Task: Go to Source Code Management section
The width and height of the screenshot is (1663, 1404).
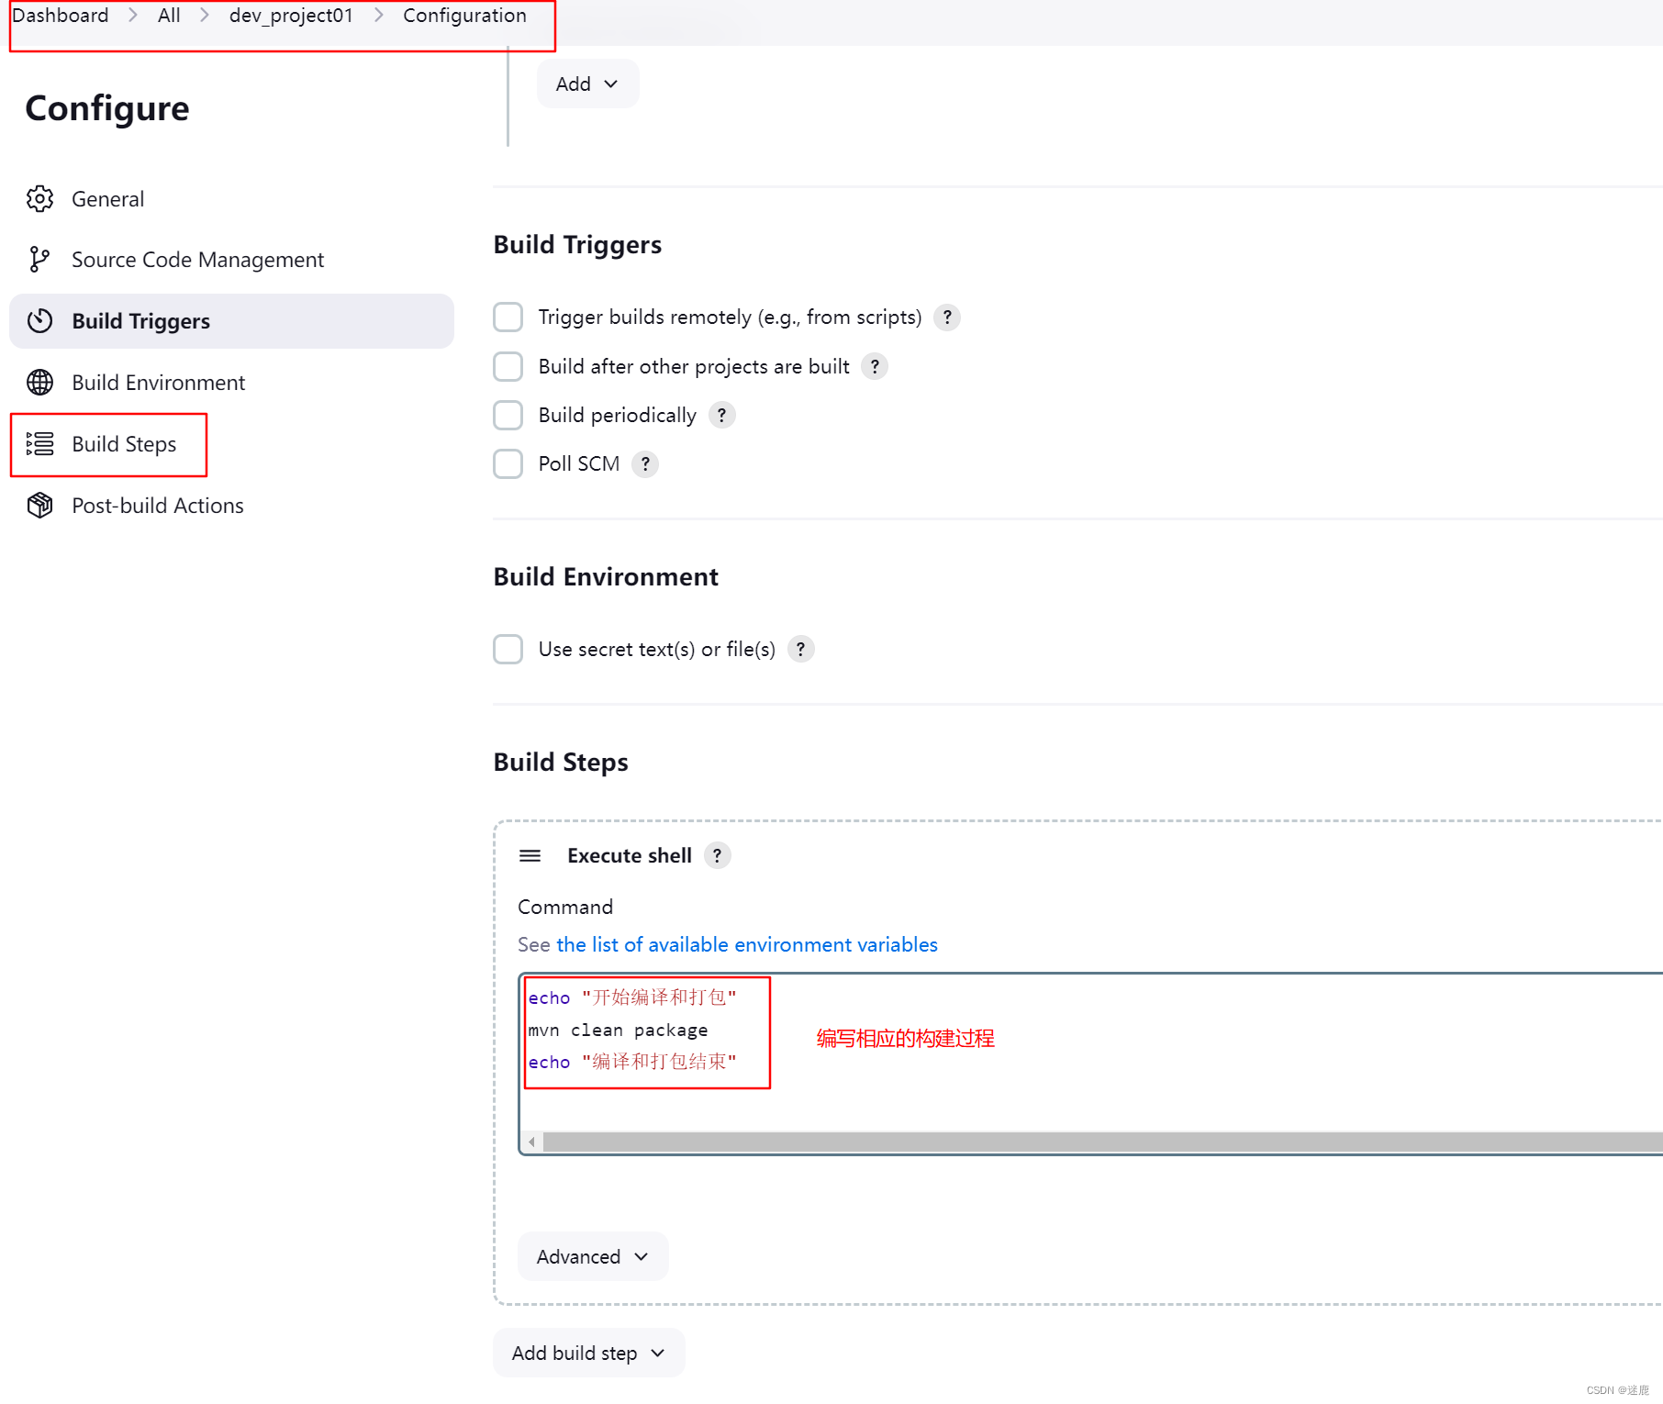Action: pos(231,260)
